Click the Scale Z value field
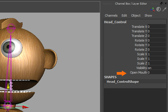168x112 pixels. 157,63
